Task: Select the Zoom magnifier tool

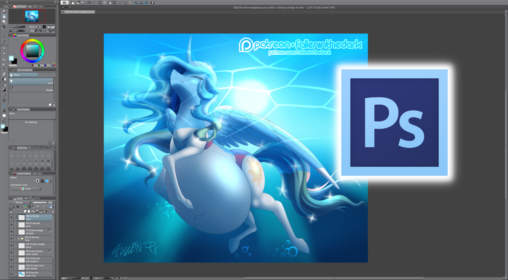Action: (x=4, y=11)
